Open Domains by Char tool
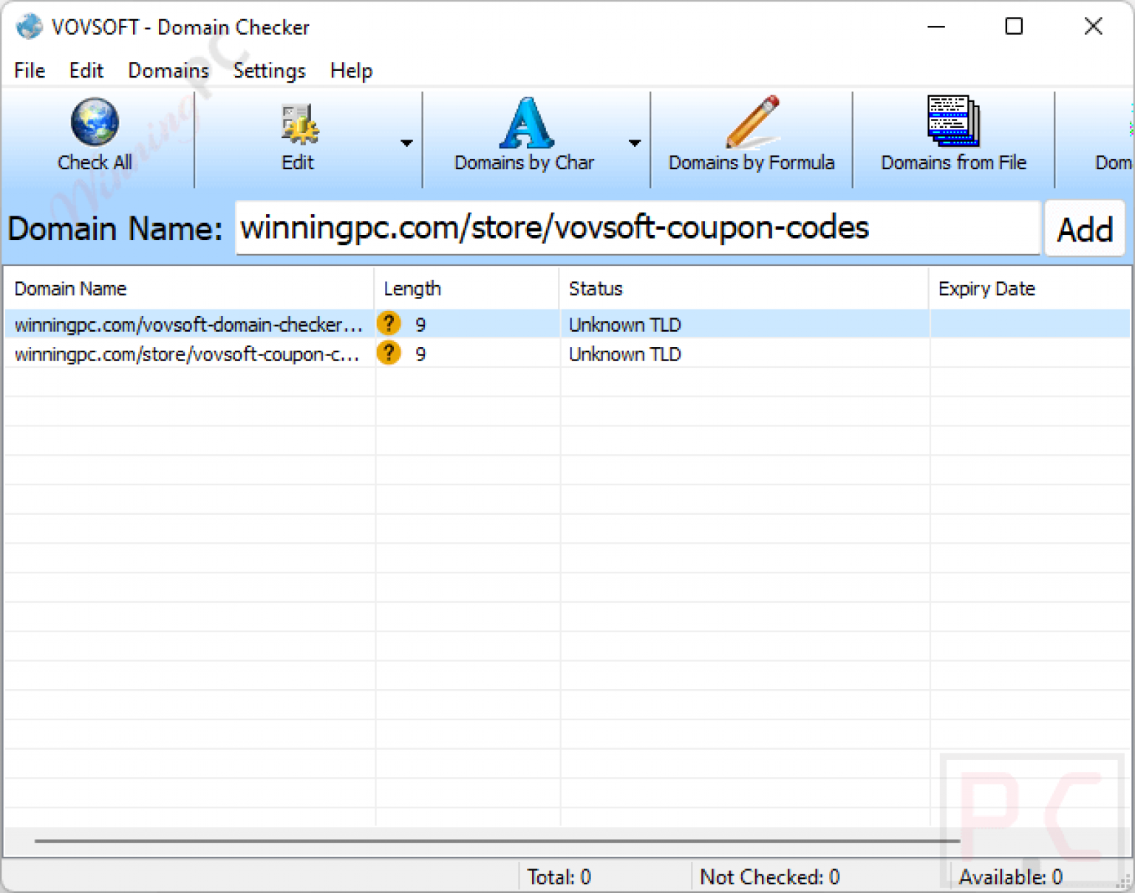 click(x=525, y=126)
